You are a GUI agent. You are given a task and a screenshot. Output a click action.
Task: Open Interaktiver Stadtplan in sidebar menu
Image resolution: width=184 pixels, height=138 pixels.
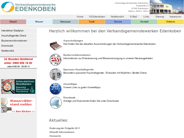click(x=18, y=31)
